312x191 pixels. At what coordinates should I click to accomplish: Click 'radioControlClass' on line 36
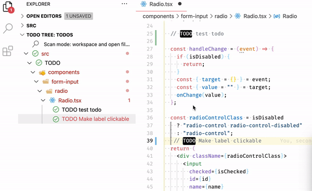tap(216, 118)
